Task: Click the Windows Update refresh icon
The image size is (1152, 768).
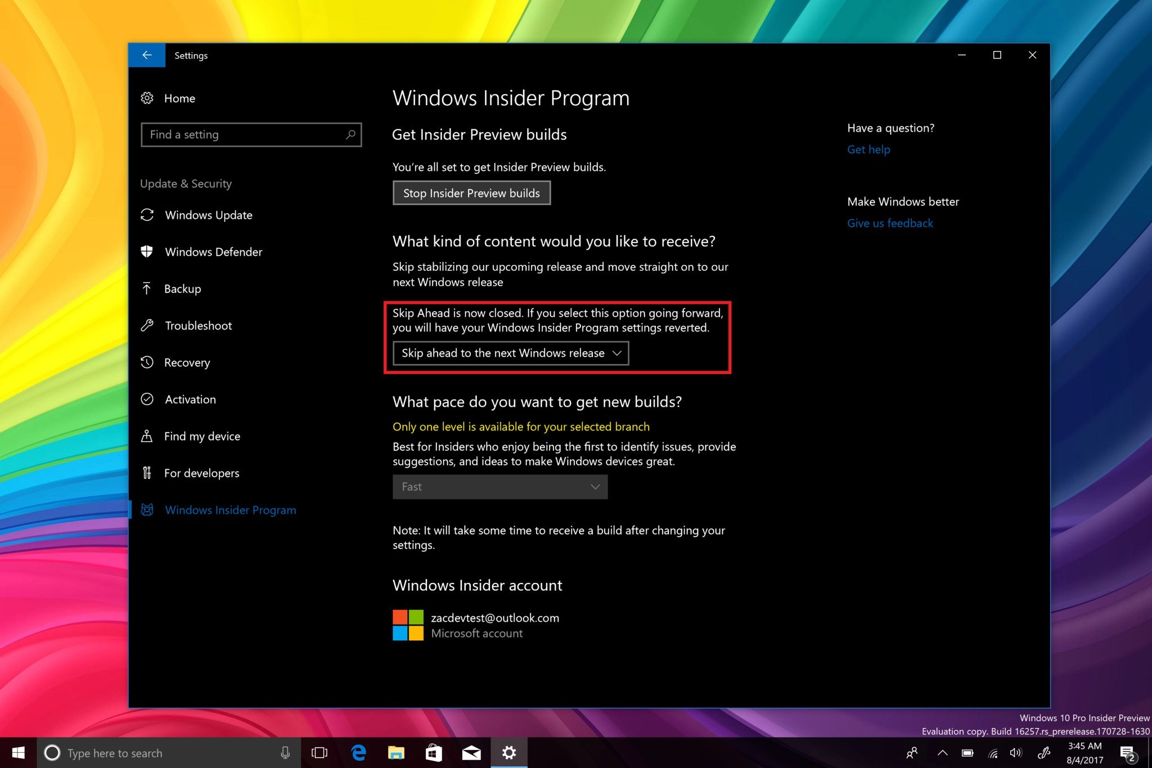Action: pyautogui.click(x=147, y=215)
